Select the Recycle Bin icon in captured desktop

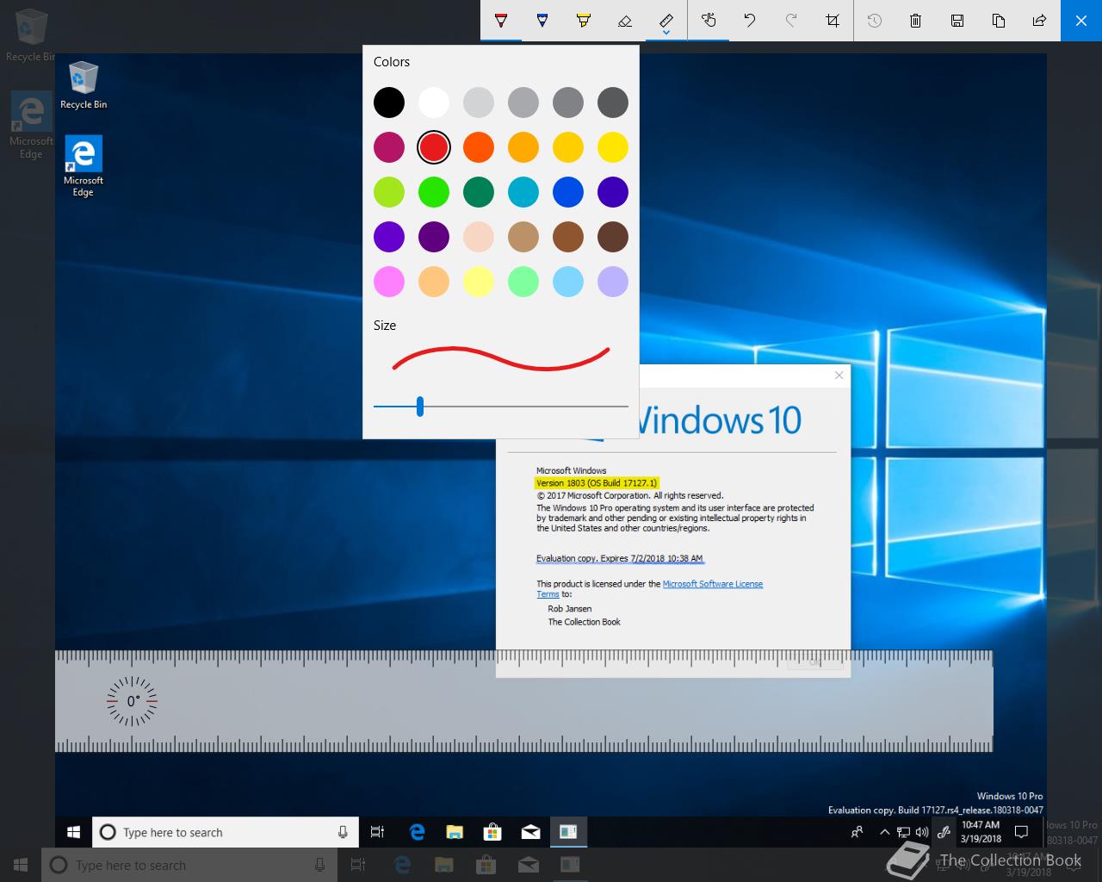tap(84, 85)
